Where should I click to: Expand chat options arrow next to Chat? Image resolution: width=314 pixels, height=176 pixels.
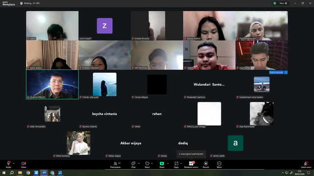click(139, 163)
